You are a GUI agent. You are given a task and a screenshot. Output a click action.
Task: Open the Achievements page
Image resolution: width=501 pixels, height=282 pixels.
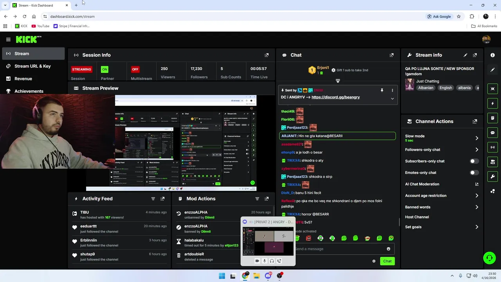pyautogui.click(x=34, y=91)
